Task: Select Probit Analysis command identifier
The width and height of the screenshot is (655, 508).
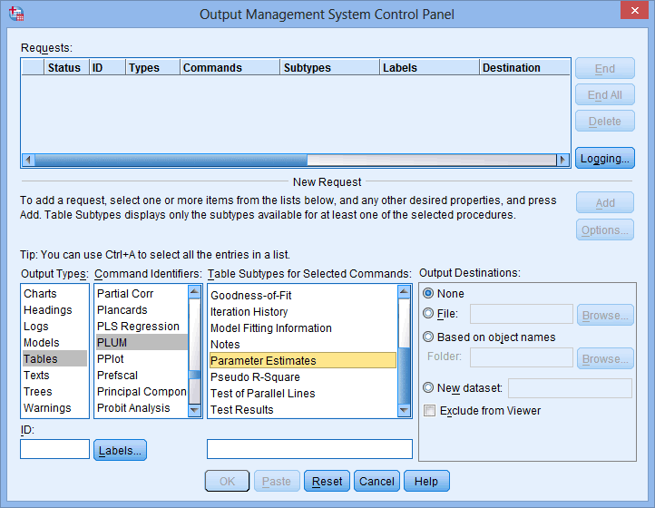Action: click(142, 407)
